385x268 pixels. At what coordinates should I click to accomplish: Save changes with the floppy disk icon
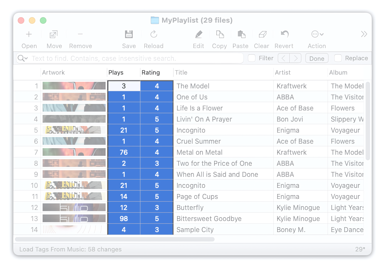(129, 34)
